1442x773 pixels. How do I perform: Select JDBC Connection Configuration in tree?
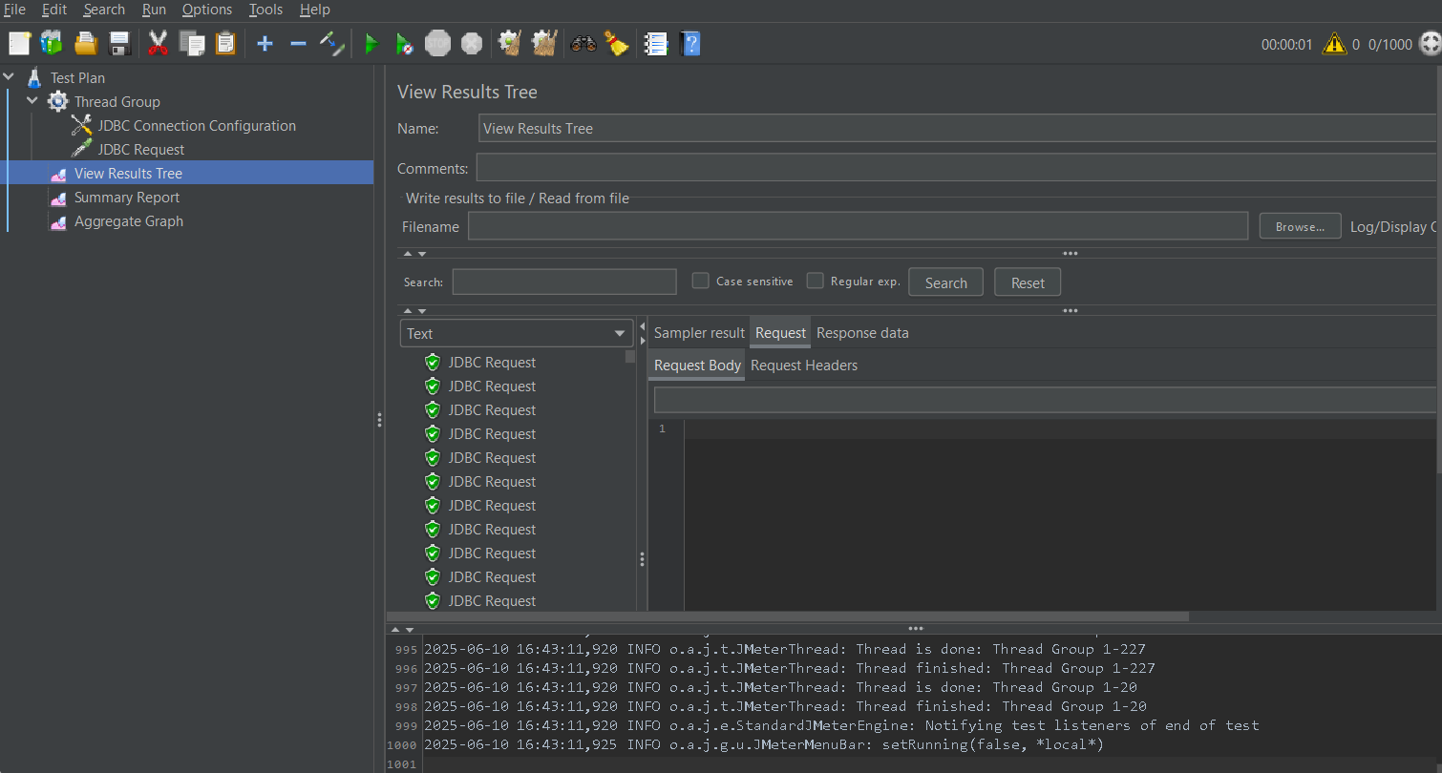pyautogui.click(x=197, y=125)
